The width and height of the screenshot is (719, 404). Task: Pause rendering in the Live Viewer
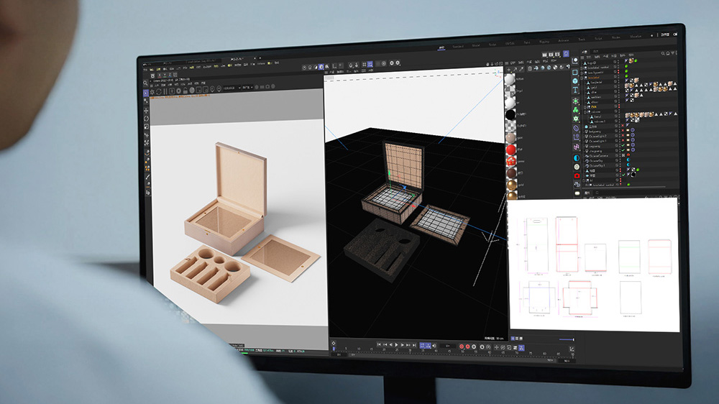click(x=166, y=92)
